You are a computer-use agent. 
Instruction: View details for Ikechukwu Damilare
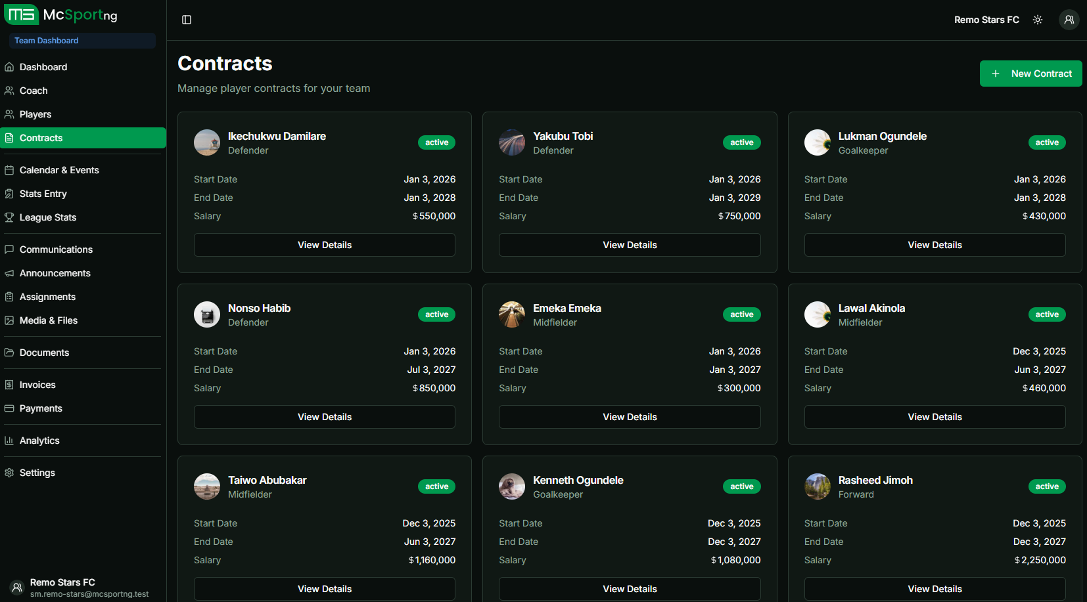pyautogui.click(x=324, y=244)
